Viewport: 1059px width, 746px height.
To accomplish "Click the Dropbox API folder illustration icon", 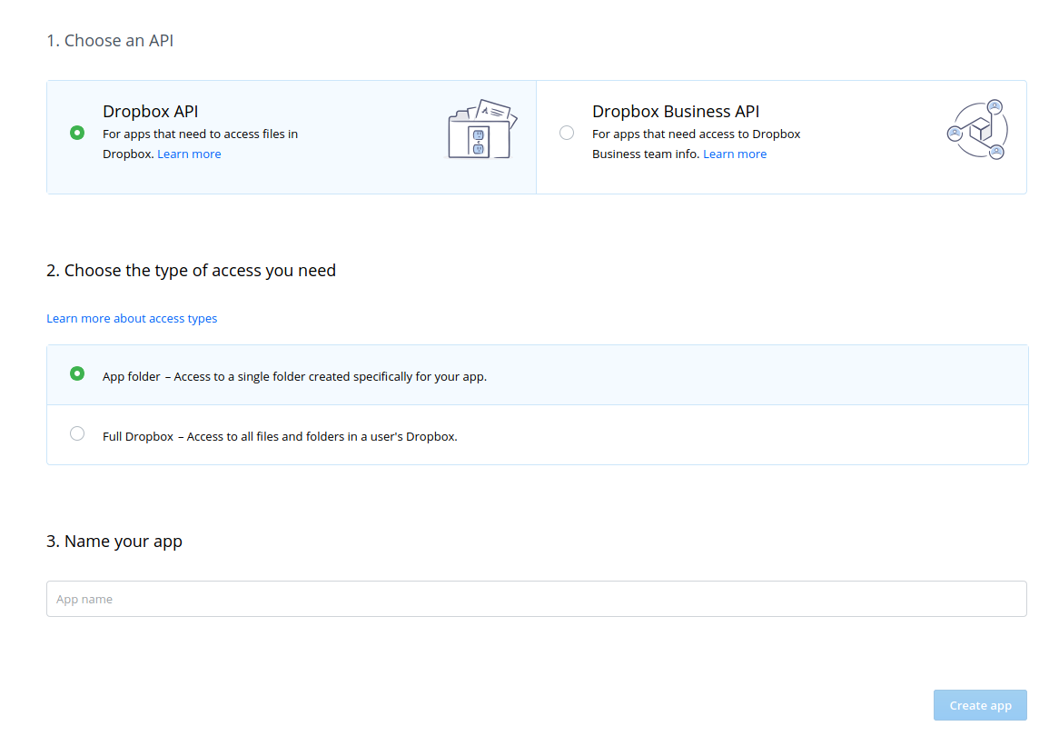I will click(482, 129).
